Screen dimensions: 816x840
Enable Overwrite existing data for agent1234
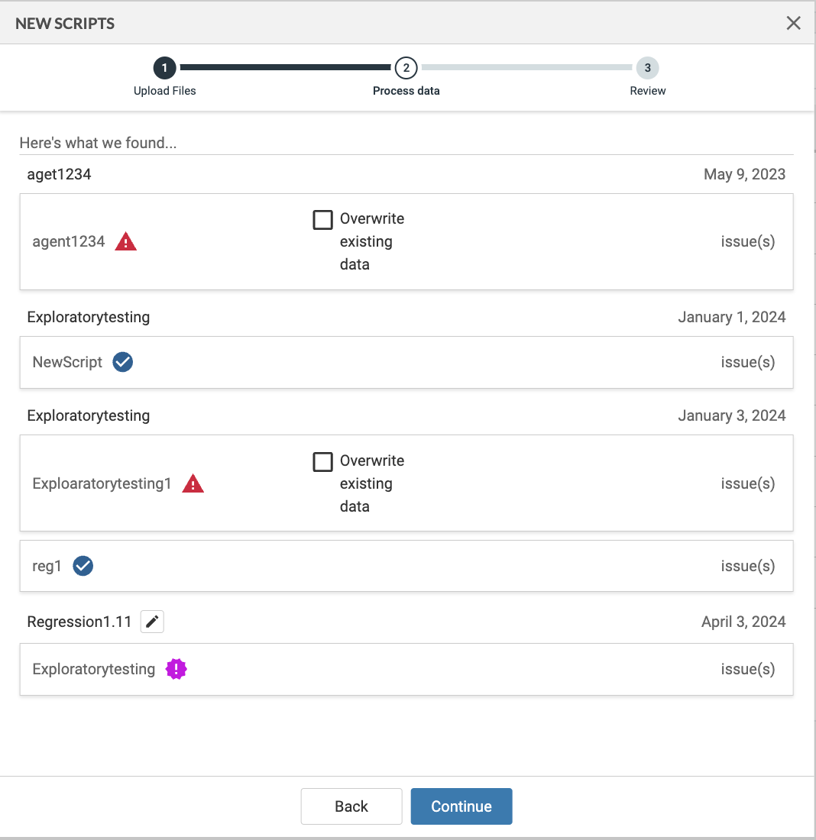click(x=323, y=220)
